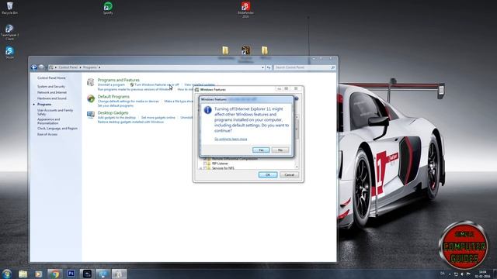
Task: Select the TeamSpeak 3 Client desktop icon
Action: tap(10, 33)
